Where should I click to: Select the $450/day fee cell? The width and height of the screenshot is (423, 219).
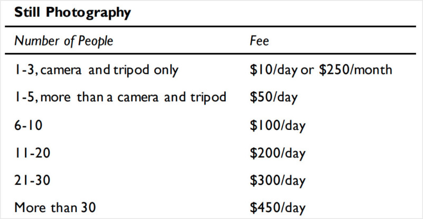[x=278, y=208]
